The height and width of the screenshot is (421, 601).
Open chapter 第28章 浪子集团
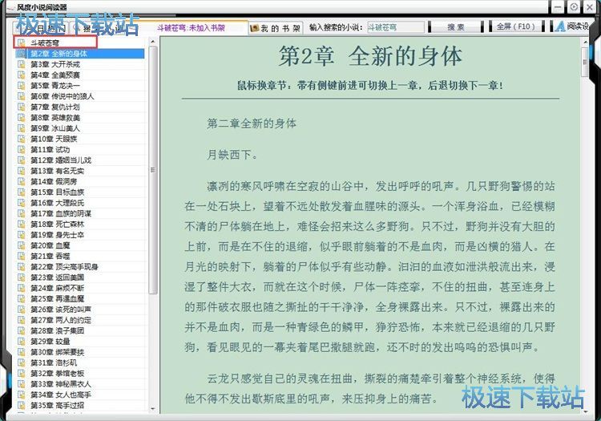point(57,330)
